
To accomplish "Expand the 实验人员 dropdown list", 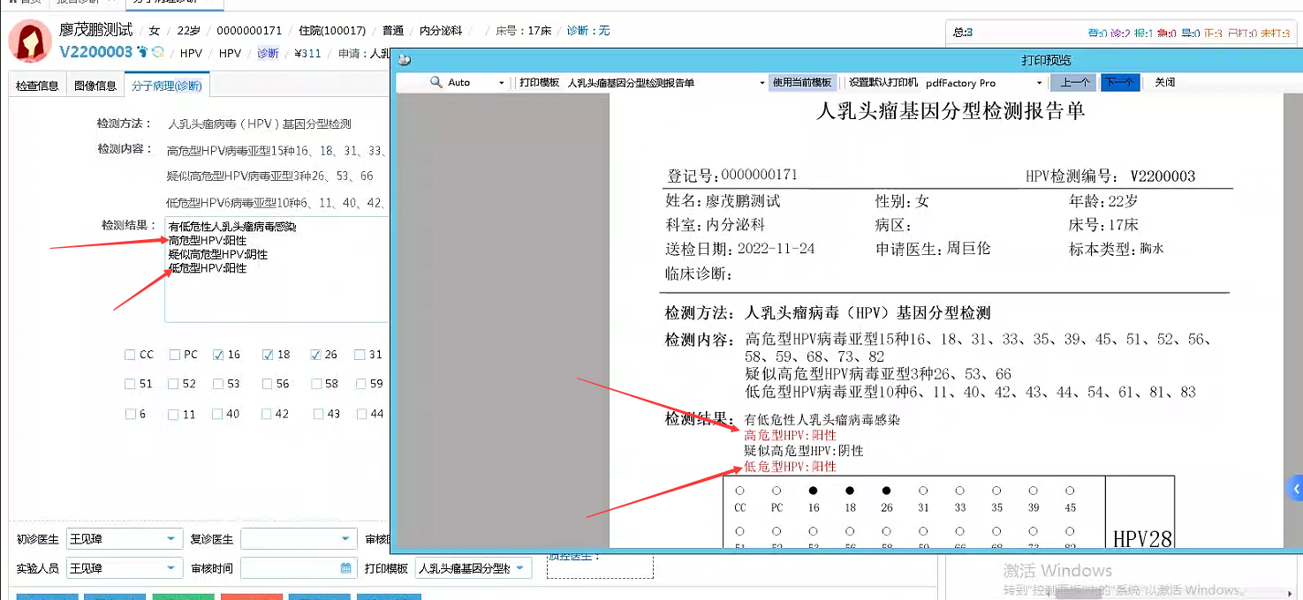I will pos(170,568).
